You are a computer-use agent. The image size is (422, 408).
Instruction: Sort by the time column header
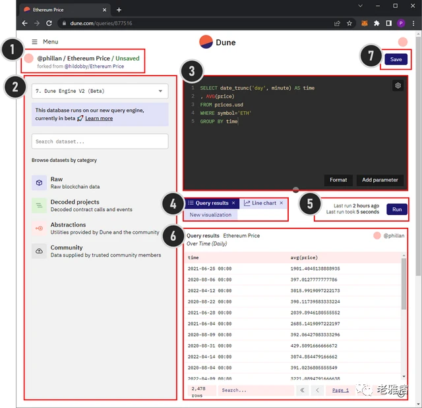coord(193,257)
